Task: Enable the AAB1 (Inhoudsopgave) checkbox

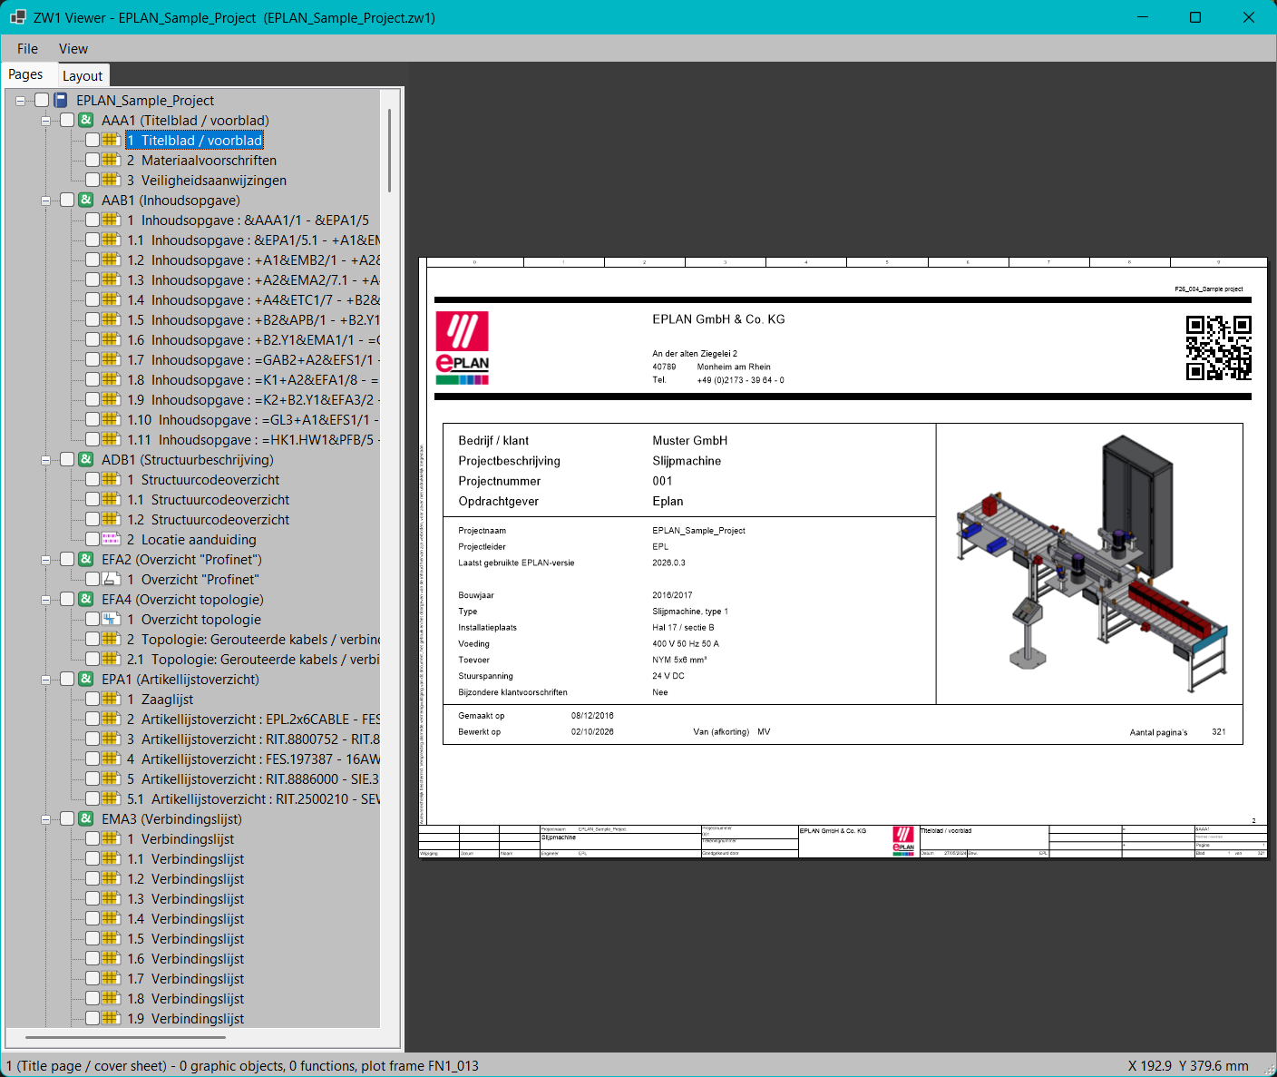Action: pos(67,201)
